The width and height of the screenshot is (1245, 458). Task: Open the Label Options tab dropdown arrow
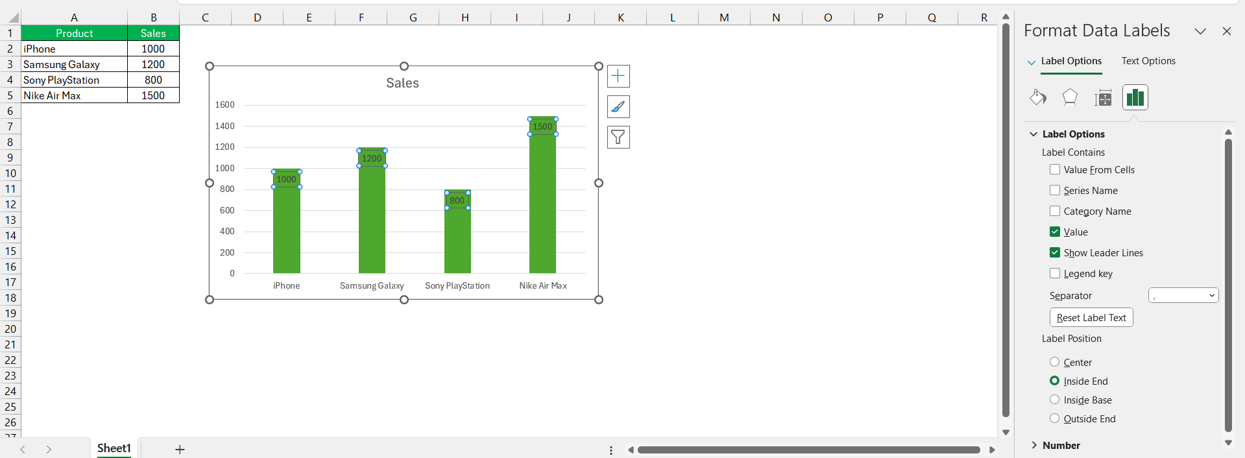pyautogui.click(x=1032, y=62)
